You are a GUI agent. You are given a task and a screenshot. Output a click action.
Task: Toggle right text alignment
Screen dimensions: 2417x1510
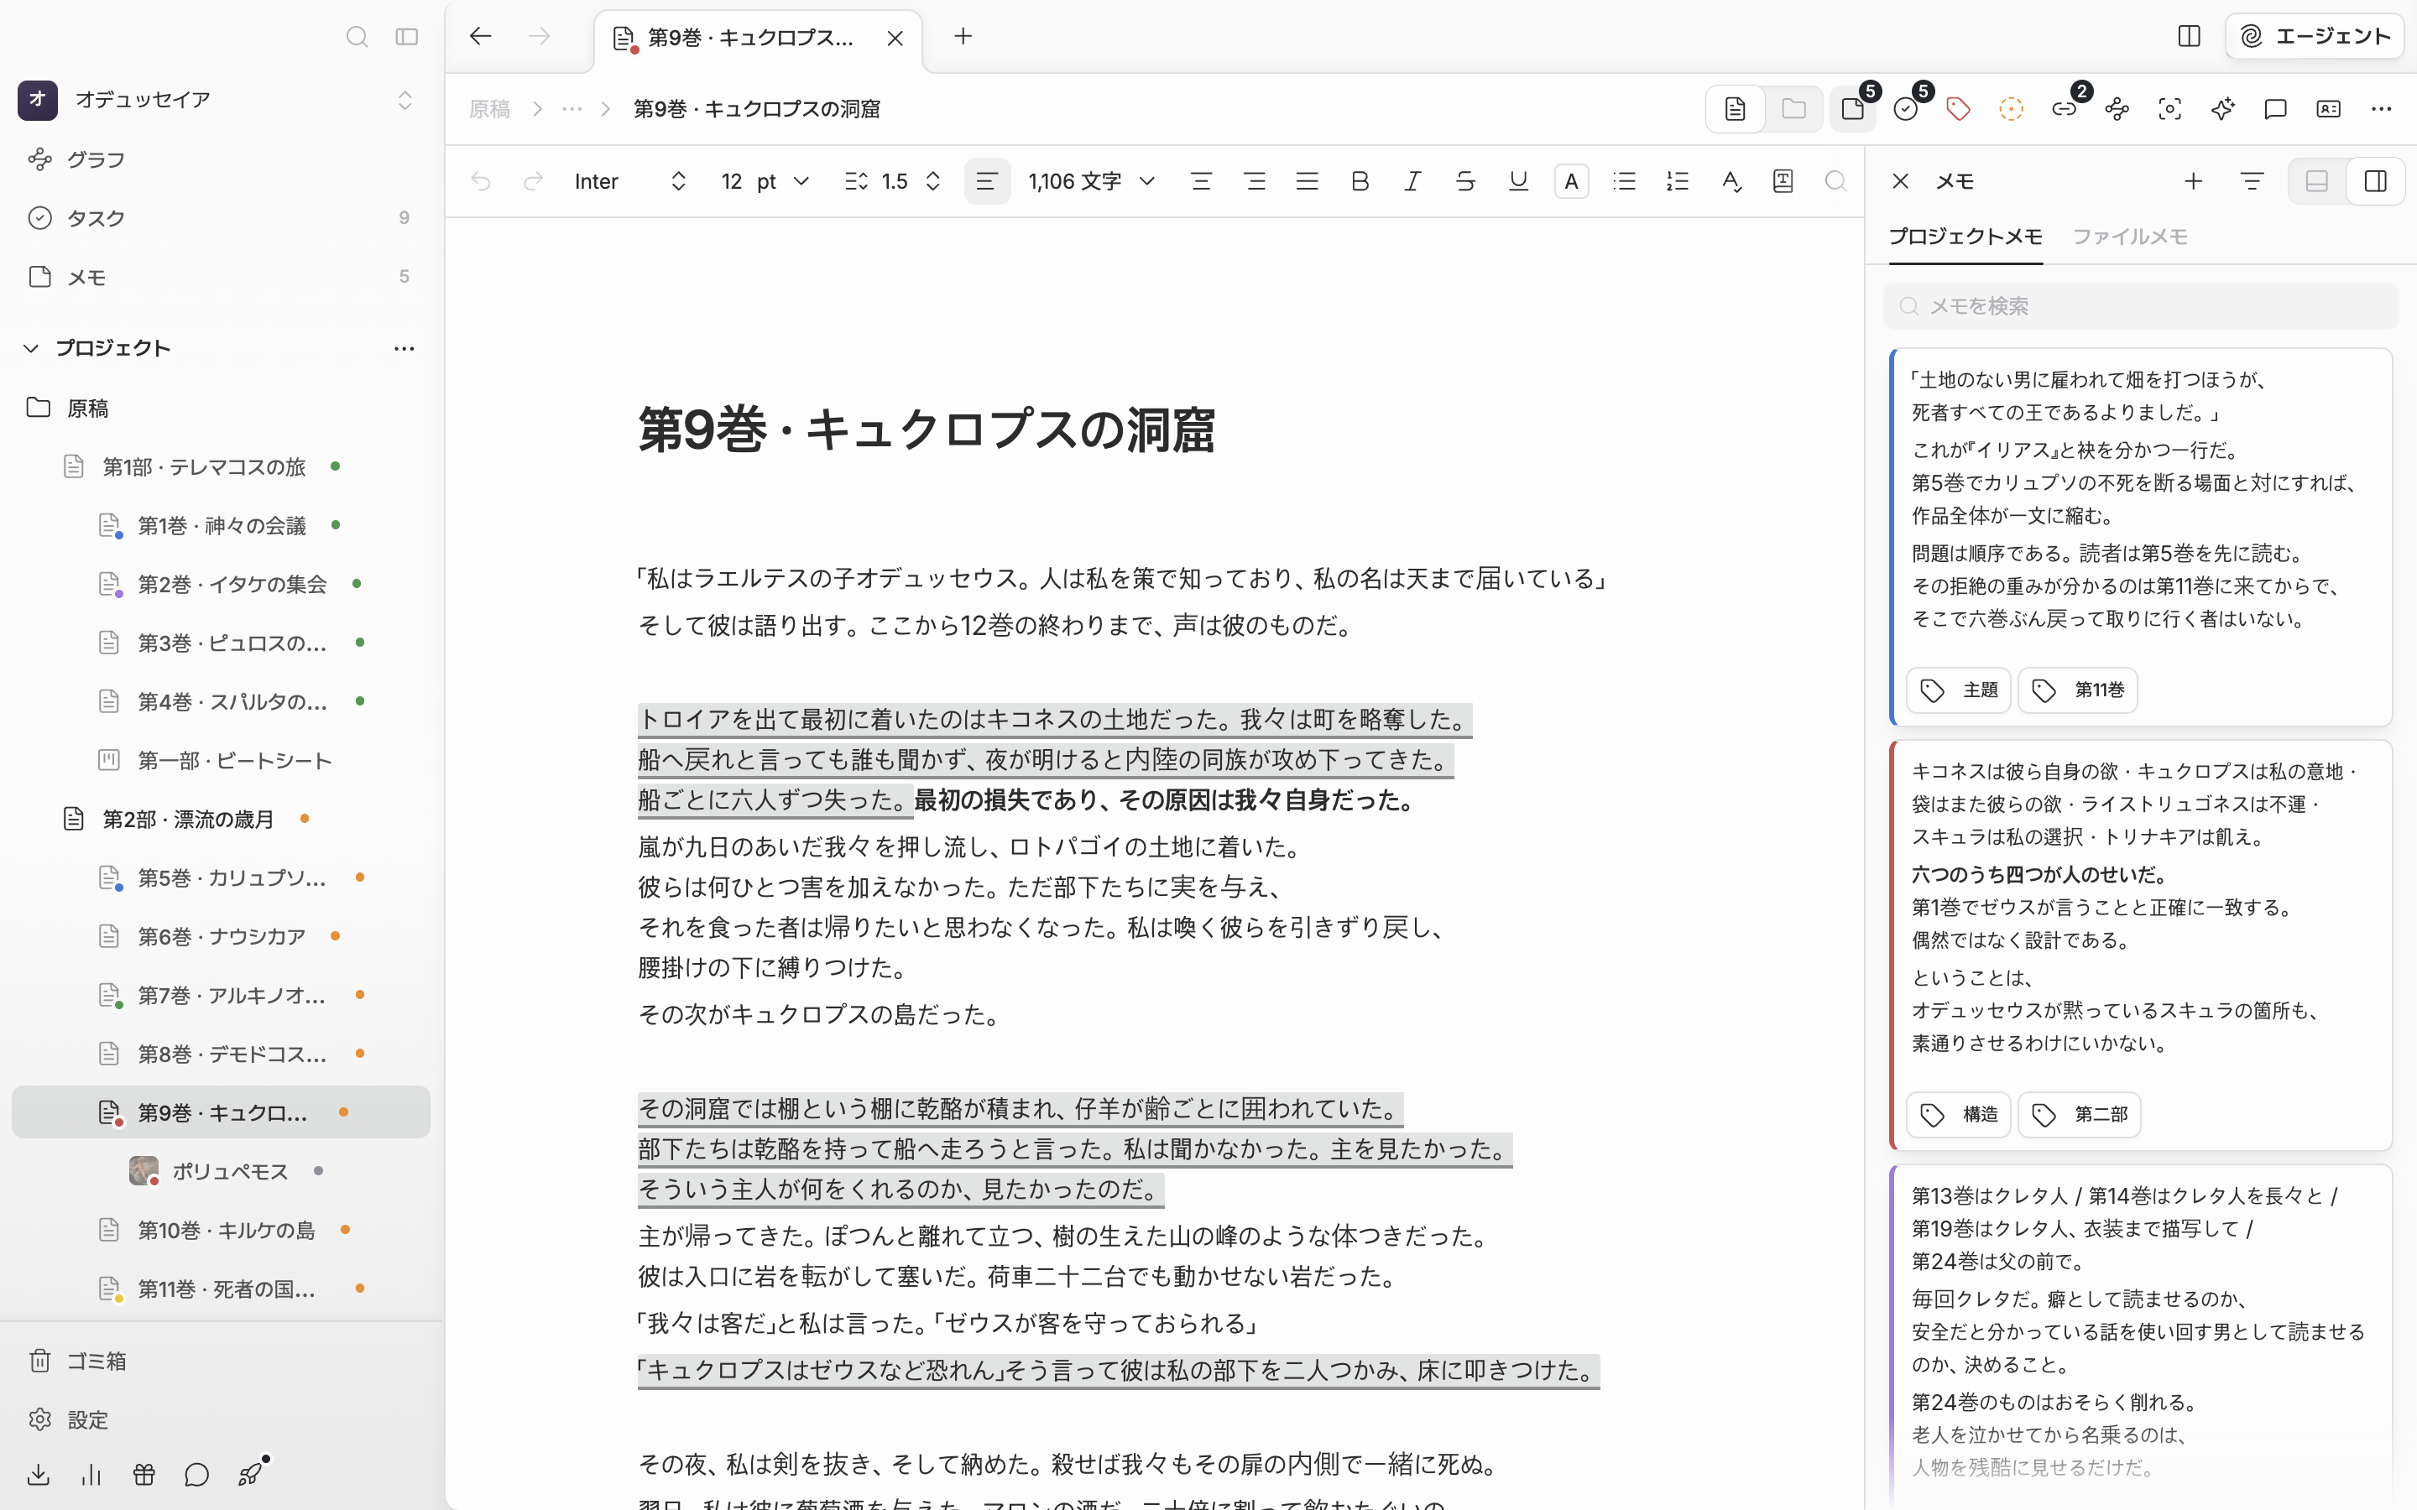pyautogui.click(x=1255, y=182)
